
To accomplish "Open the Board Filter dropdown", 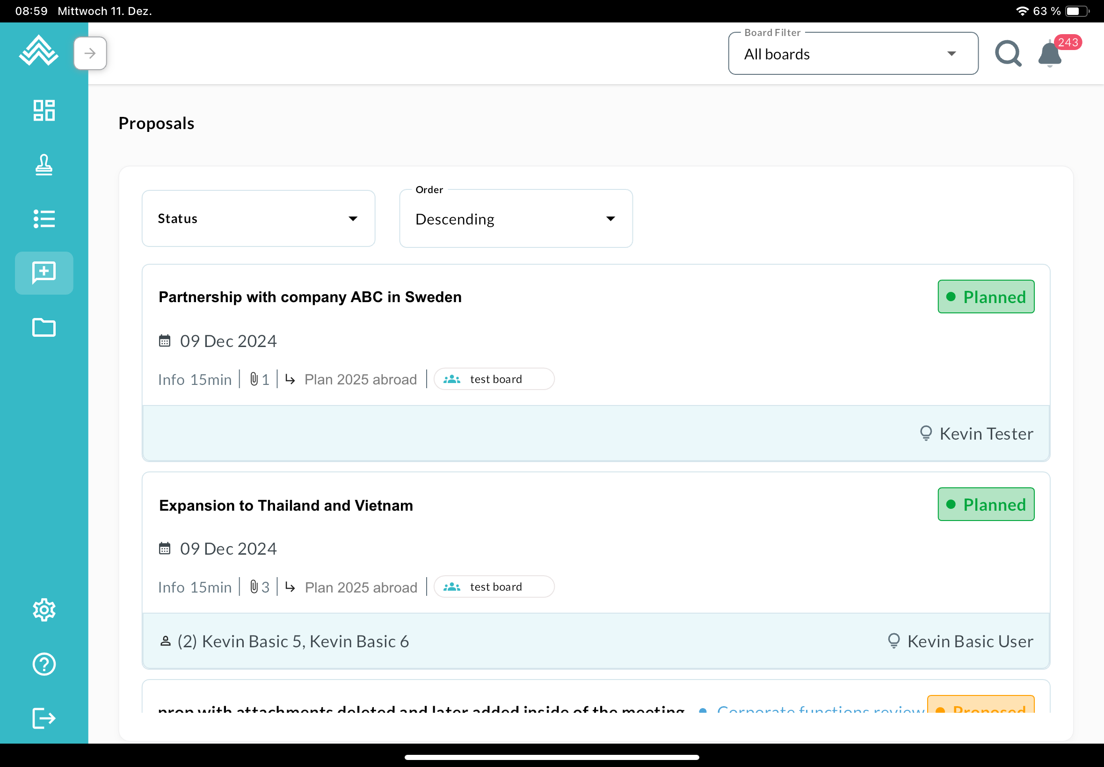I will pyautogui.click(x=853, y=54).
